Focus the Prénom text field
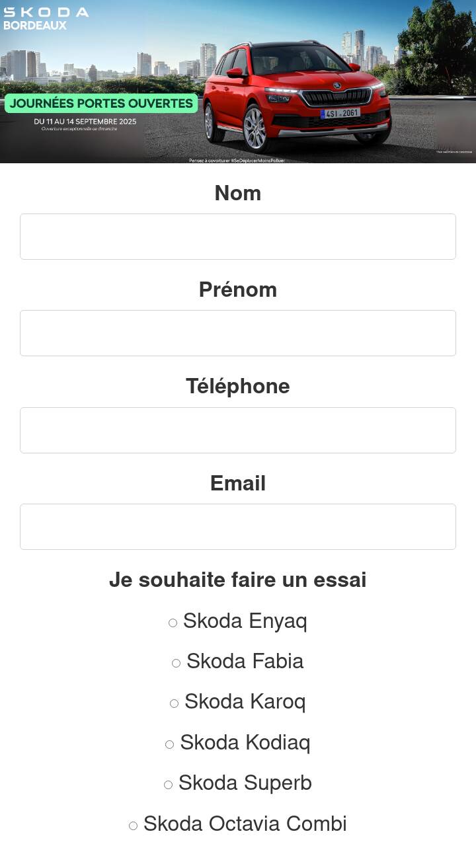This screenshot has height=846, width=476. click(x=238, y=333)
